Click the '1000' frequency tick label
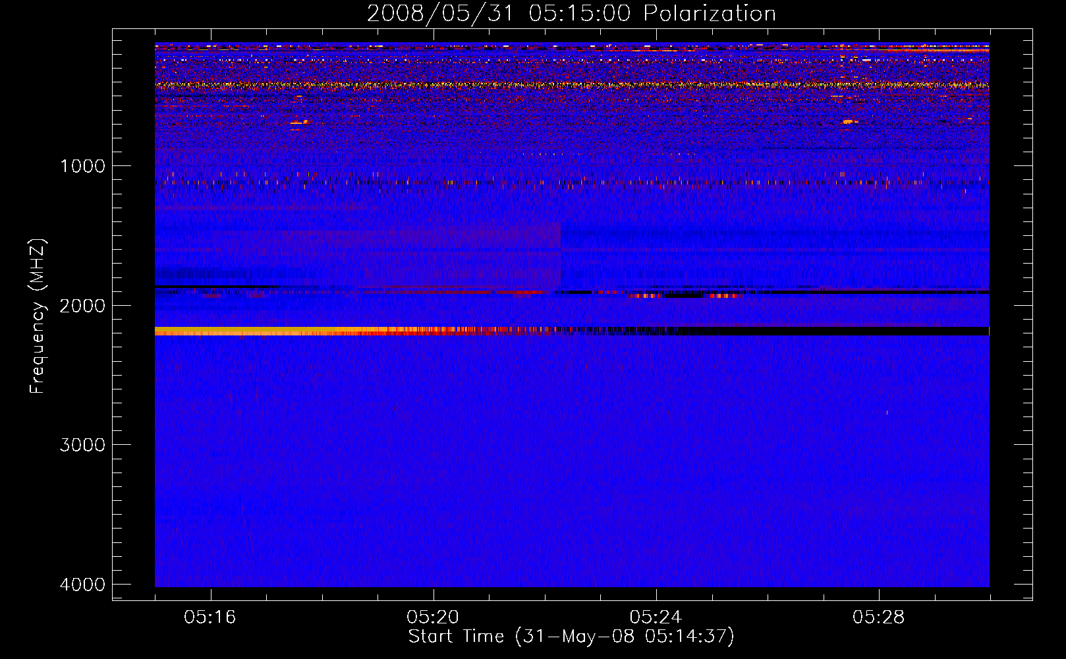The image size is (1066, 659). pos(82,166)
